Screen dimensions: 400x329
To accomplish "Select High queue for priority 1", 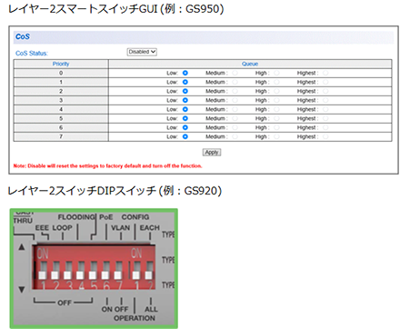I will point(276,82).
